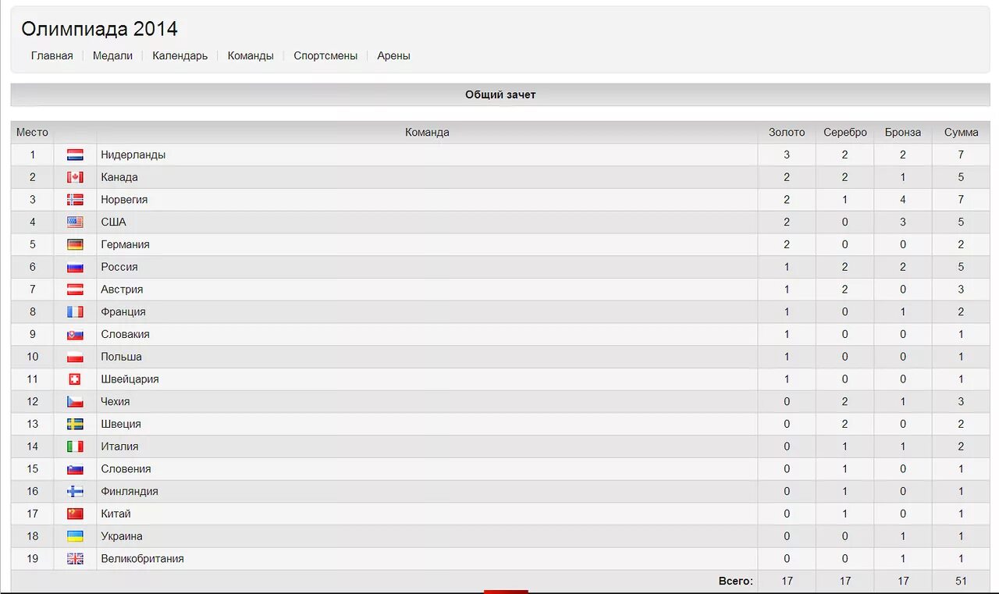Open the Календарь menu item
This screenshot has height=594, width=999.
pyautogui.click(x=180, y=55)
